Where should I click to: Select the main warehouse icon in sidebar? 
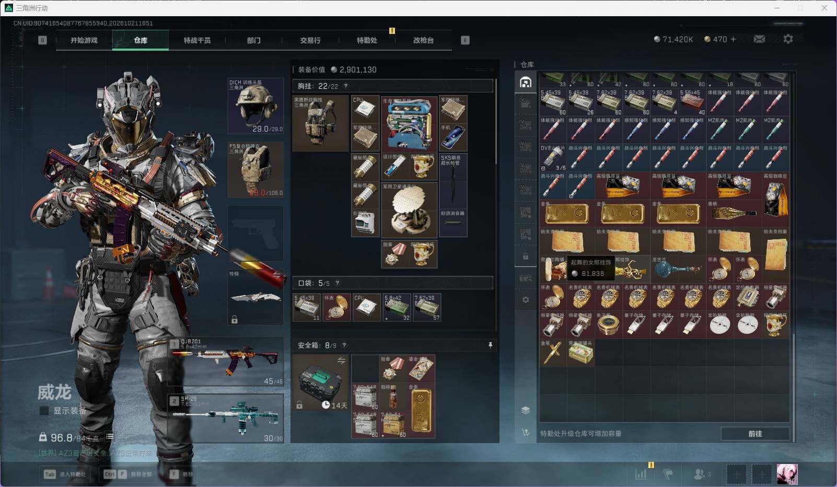click(526, 82)
